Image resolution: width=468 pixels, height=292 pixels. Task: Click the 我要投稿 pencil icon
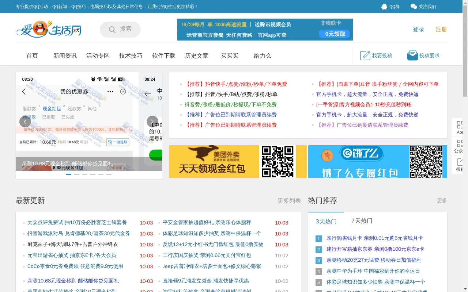pos(365,55)
